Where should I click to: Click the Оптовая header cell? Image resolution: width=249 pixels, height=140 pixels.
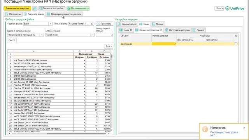104,57
